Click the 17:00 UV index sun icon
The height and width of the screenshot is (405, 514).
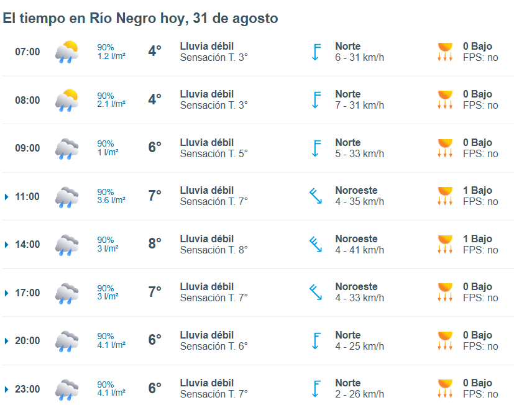pos(445,293)
